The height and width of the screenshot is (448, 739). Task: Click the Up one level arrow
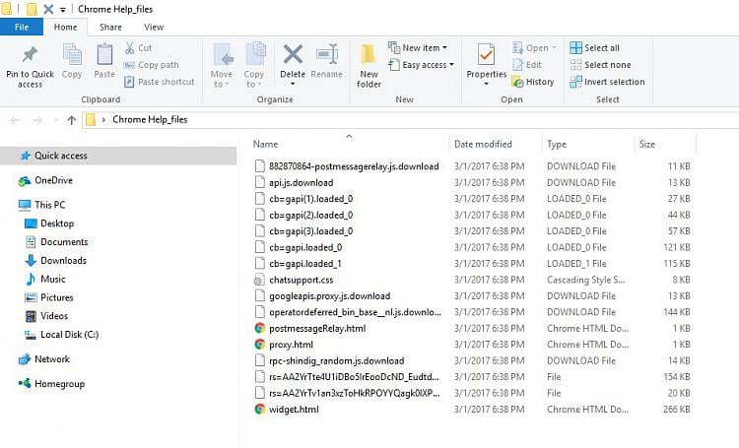(x=72, y=120)
